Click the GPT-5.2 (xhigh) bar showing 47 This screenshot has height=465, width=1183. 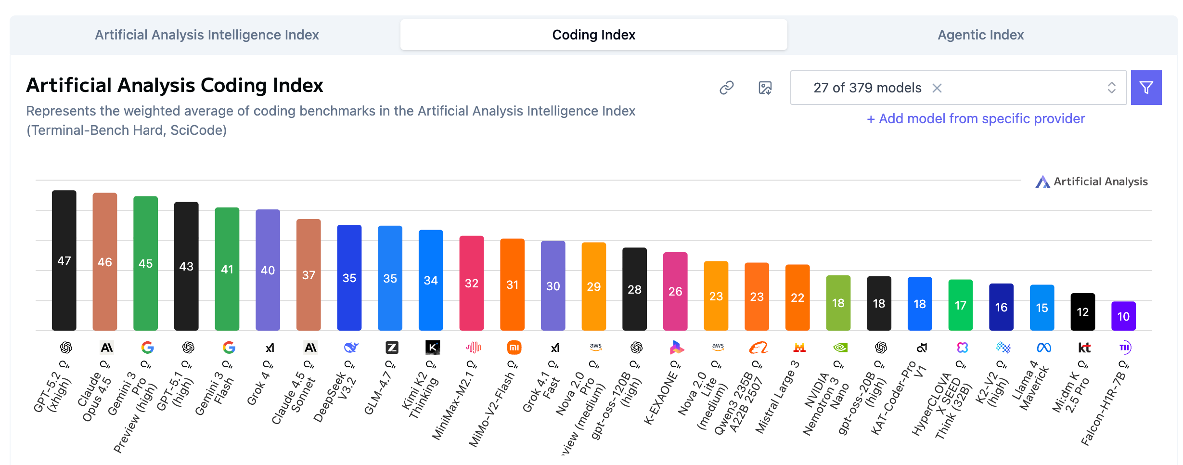tap(64, 260)
